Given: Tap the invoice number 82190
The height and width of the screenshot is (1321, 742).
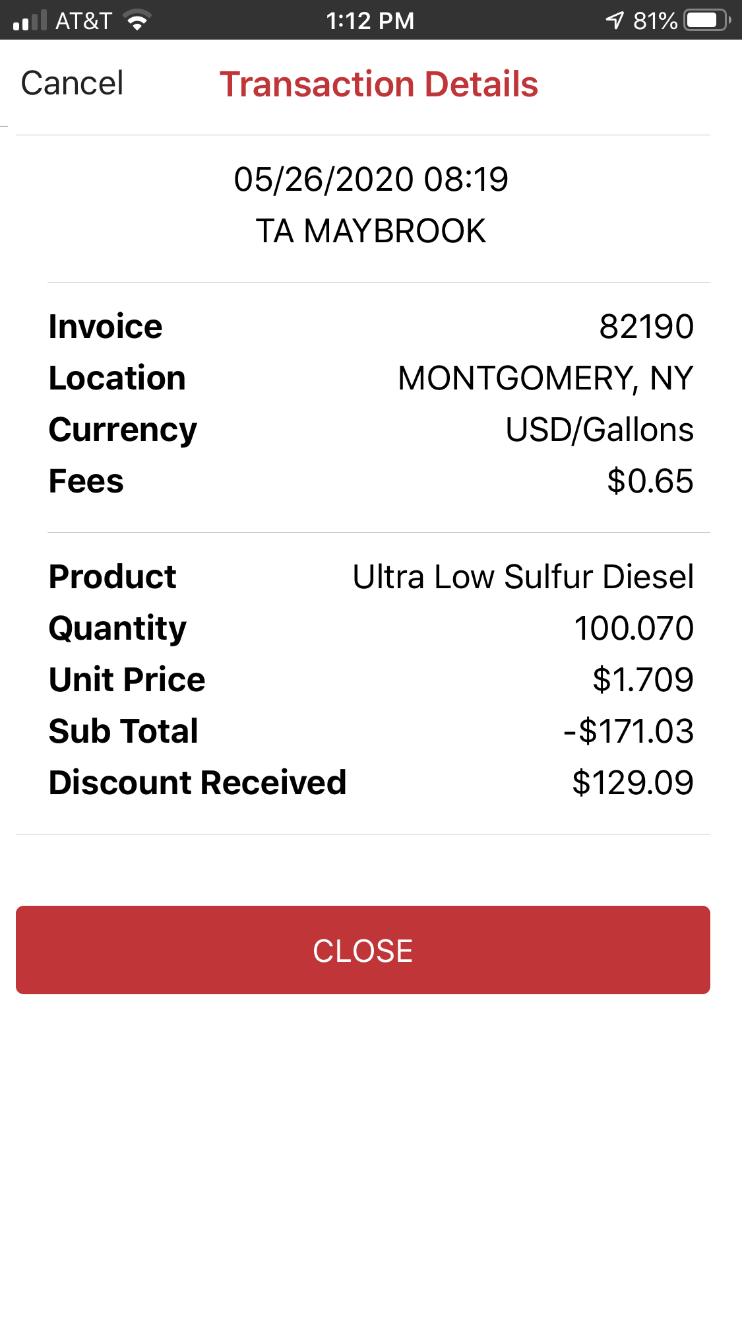Looking at the screenshot, I should 646,327.
